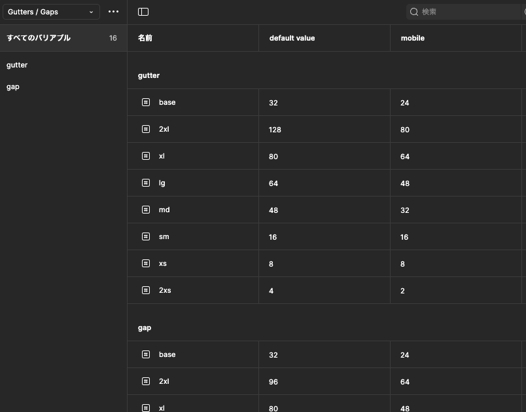The width and height of the screenshot is (526, 412).
Task: Select gap group in sidebar
Action: tap(13, 87)
